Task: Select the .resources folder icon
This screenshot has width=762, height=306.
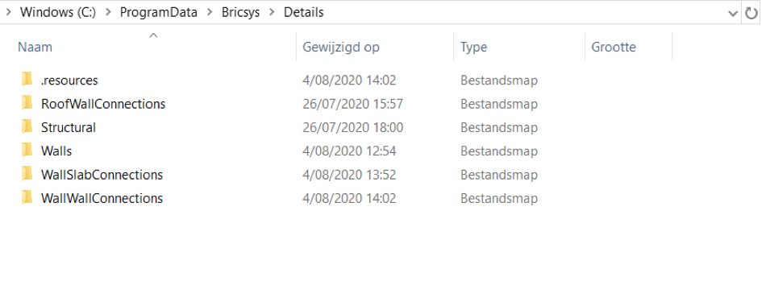Action: point(27,80)
